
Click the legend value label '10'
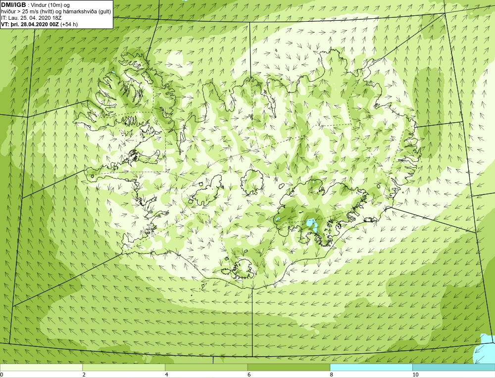[415, 375]
